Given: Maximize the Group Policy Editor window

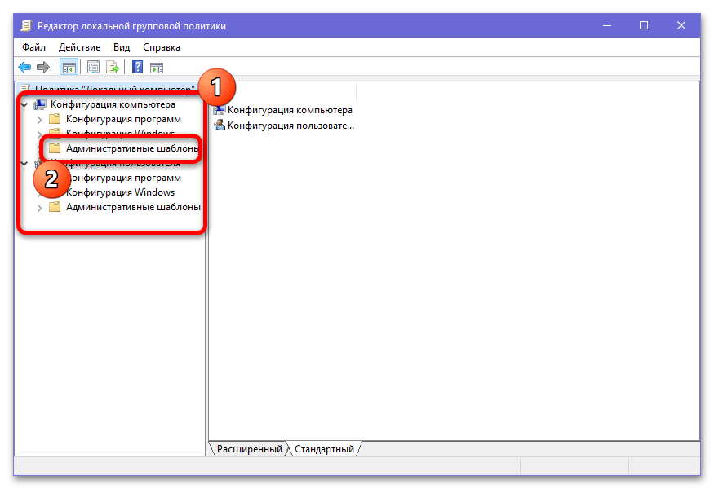Looking at the screenshot, I should point(644,26).
